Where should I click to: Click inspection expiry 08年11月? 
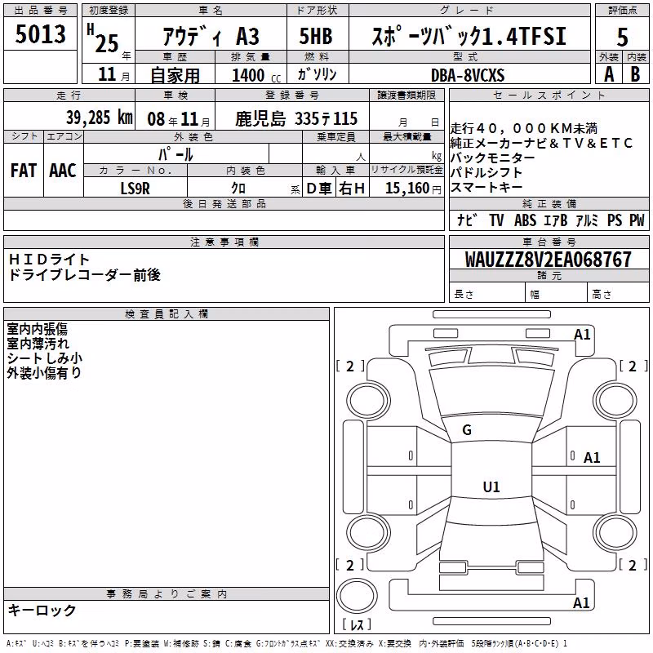point(179,119)
